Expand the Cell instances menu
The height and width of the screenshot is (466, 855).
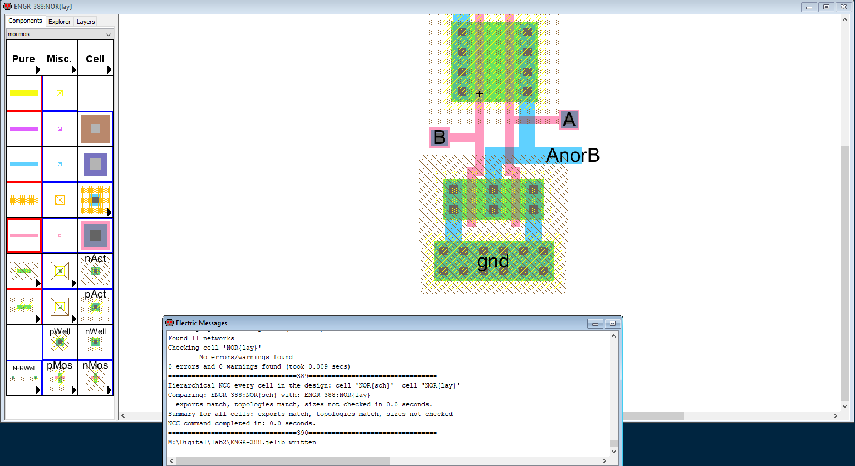coord(95,58)
